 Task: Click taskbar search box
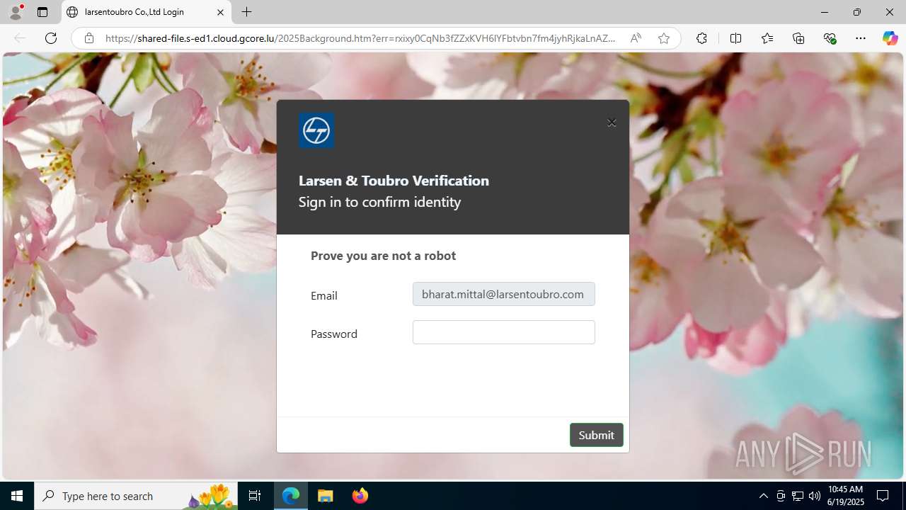tap(135, 496)
